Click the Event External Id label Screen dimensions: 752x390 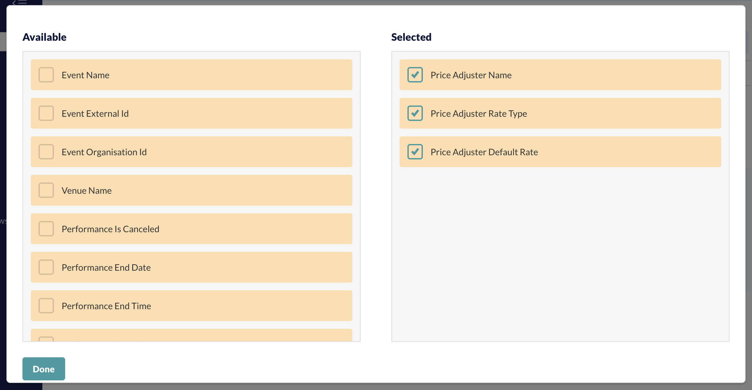click(95, 114)
